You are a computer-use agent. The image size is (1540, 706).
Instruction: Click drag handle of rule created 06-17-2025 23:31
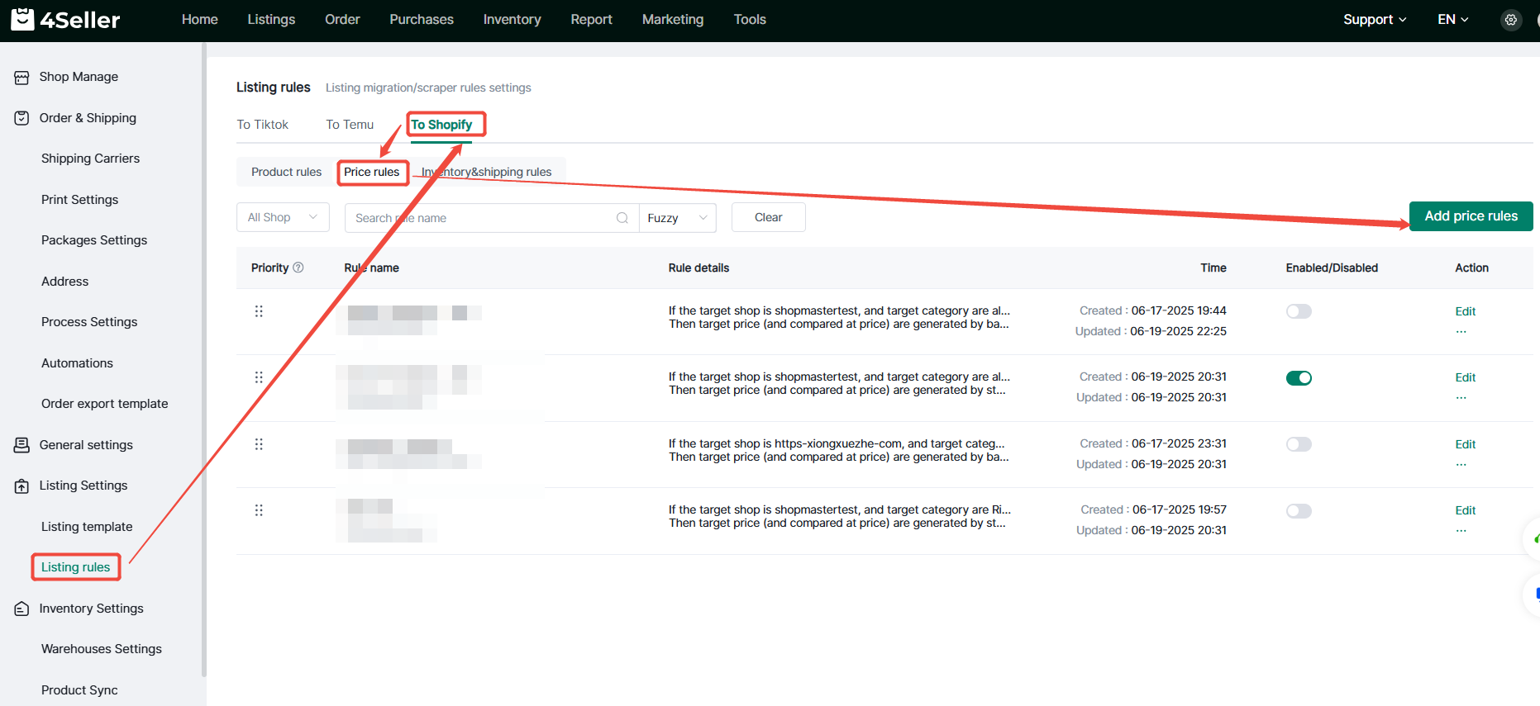[259, 444]
